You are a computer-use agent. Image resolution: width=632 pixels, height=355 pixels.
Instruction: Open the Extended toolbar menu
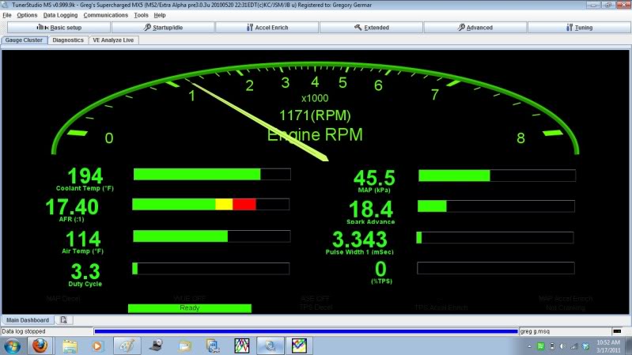click(x=371, y=28)
